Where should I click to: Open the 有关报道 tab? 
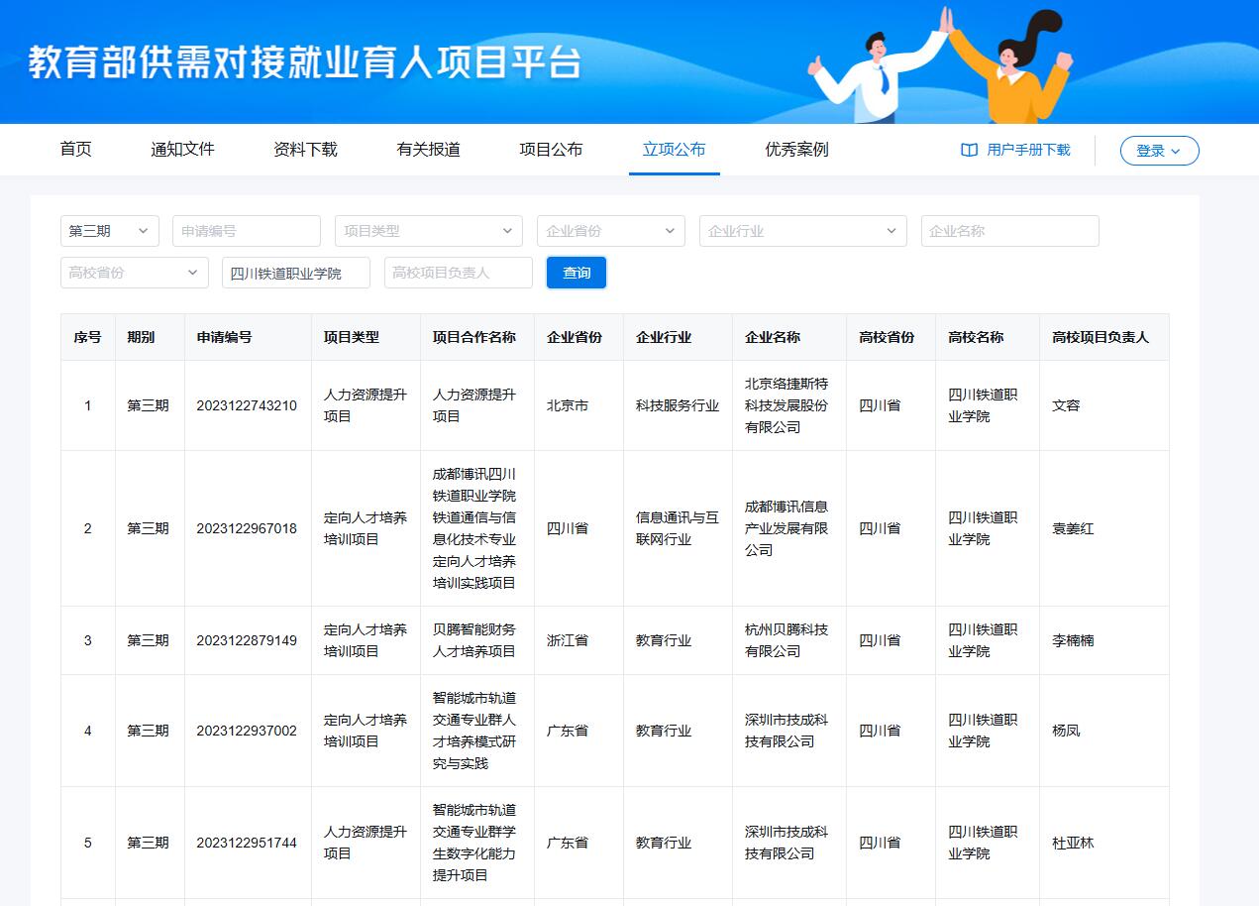tap(428, 150)
